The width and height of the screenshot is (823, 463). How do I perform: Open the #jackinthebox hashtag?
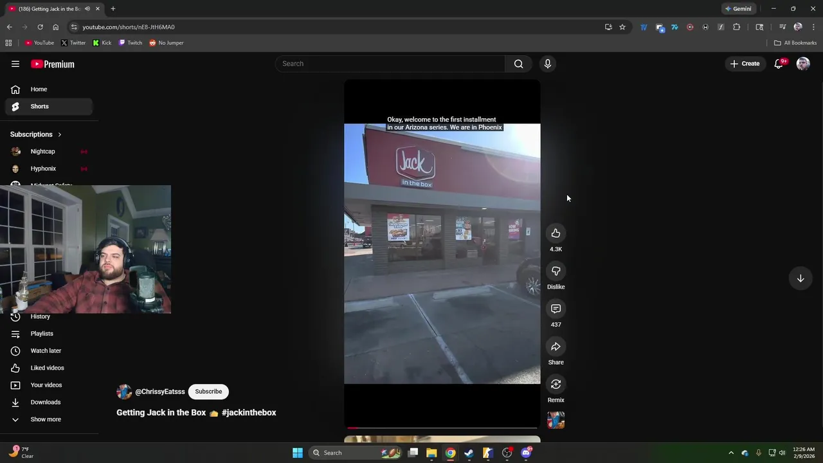tap(249, 413)
